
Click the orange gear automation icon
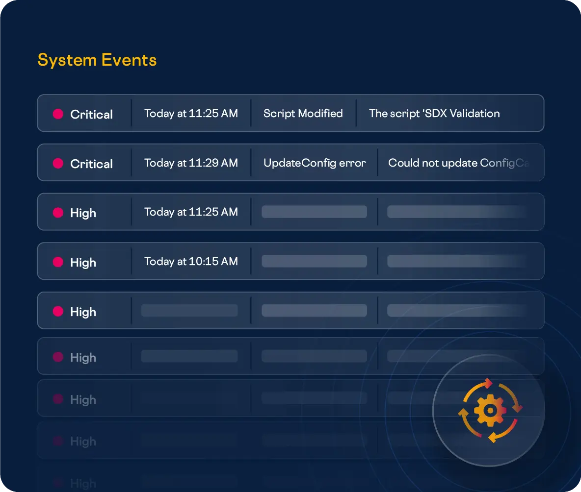489,410
